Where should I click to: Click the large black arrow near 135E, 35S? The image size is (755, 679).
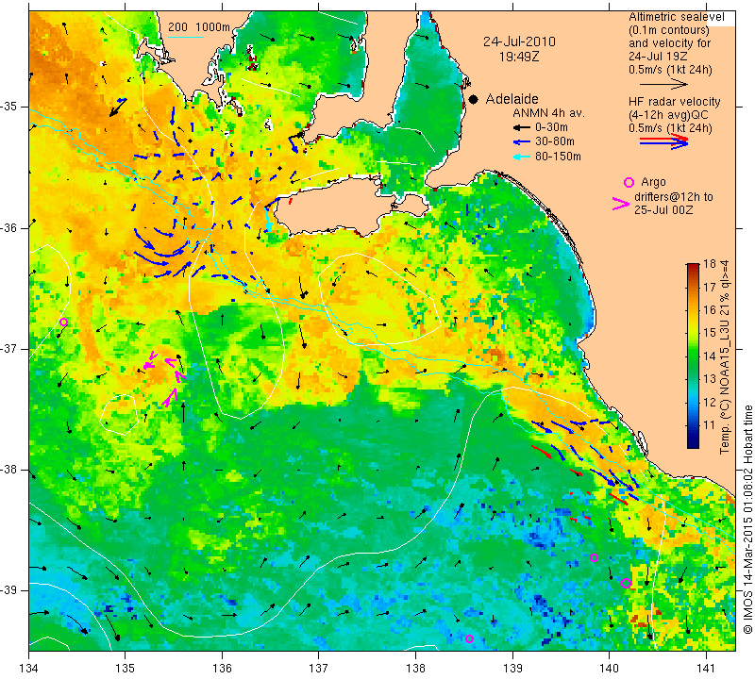pos(118,108)
